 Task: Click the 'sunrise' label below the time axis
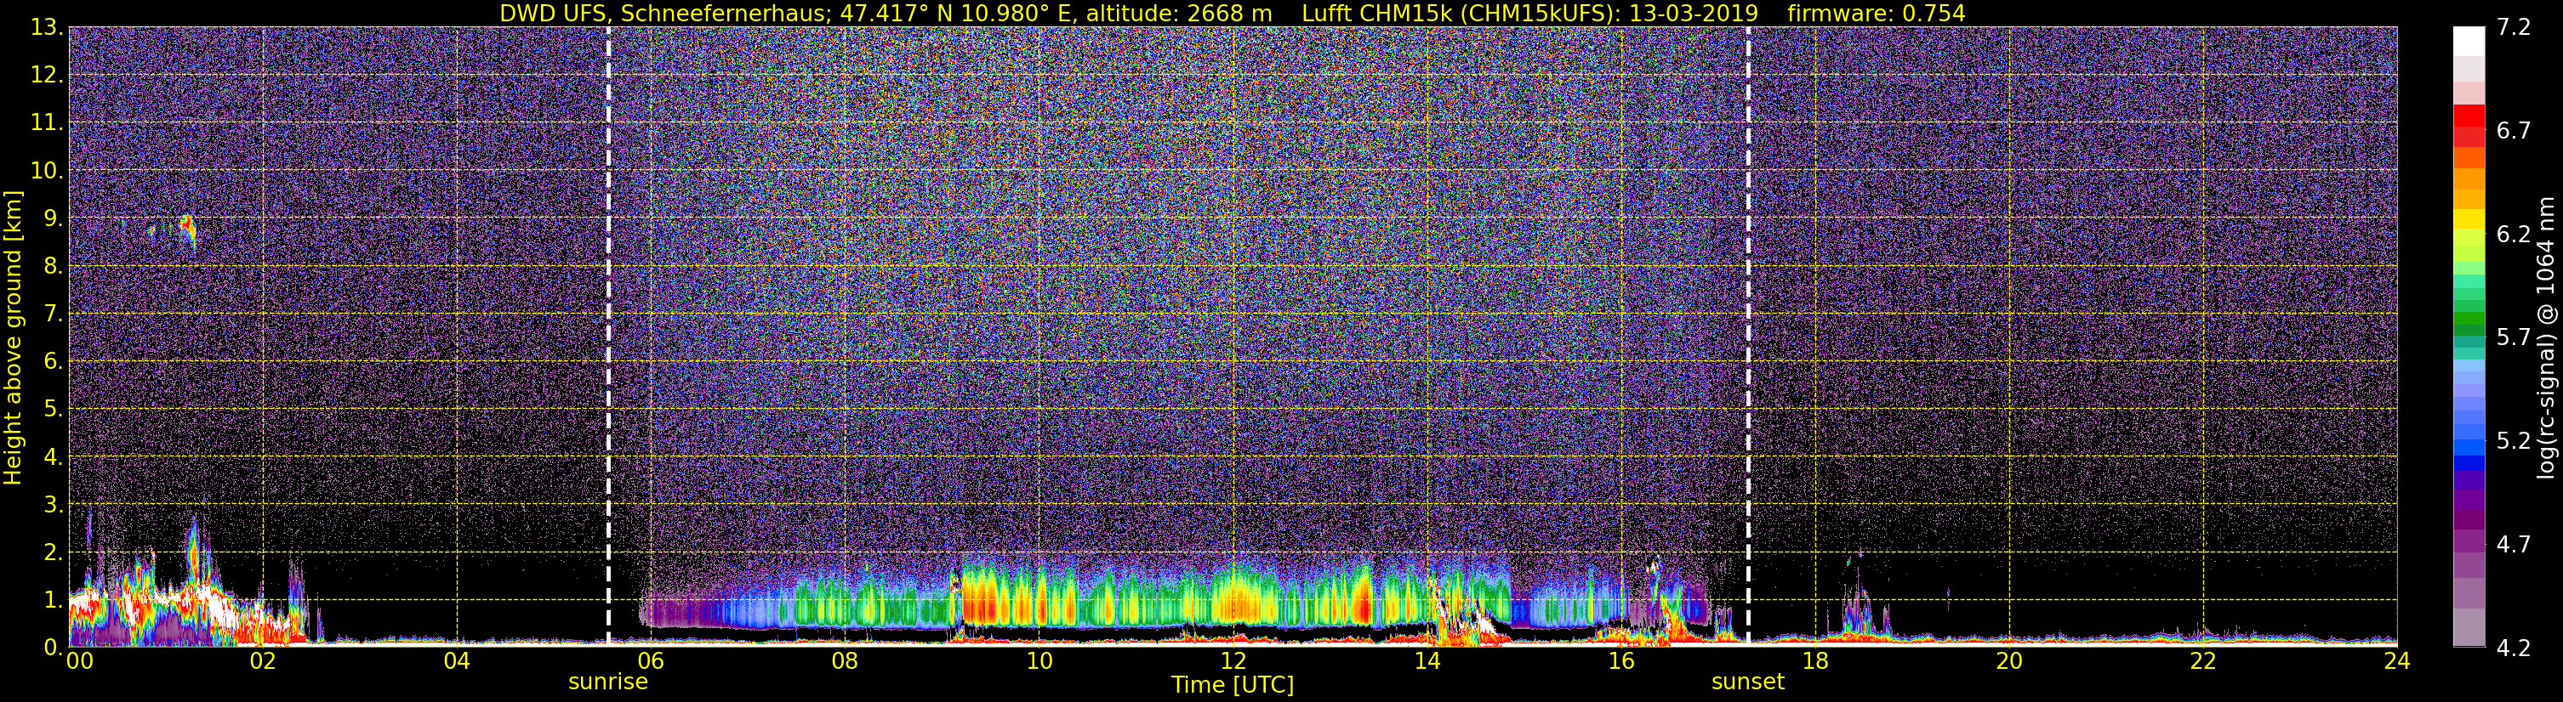coord(608,682)
